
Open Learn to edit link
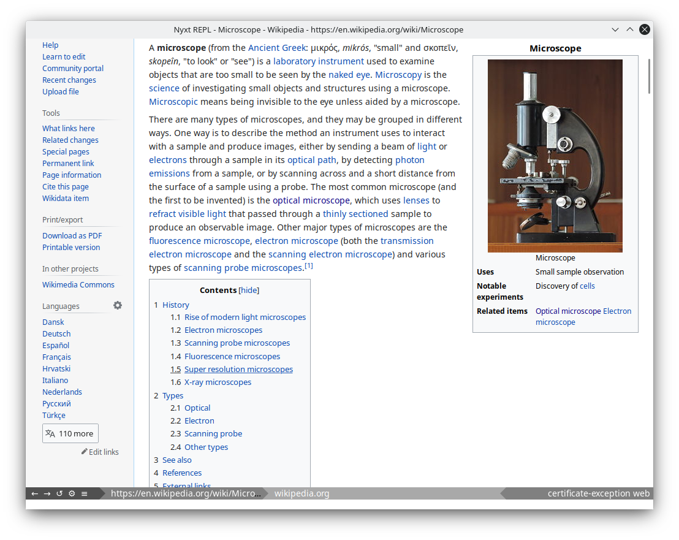(x=64, y=57)
